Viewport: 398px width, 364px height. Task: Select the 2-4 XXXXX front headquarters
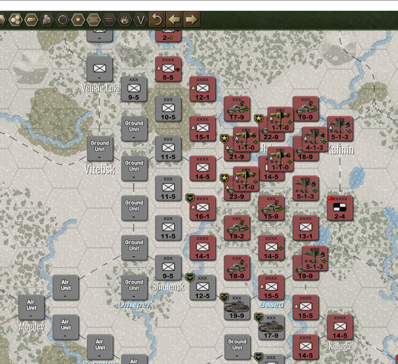340,208
